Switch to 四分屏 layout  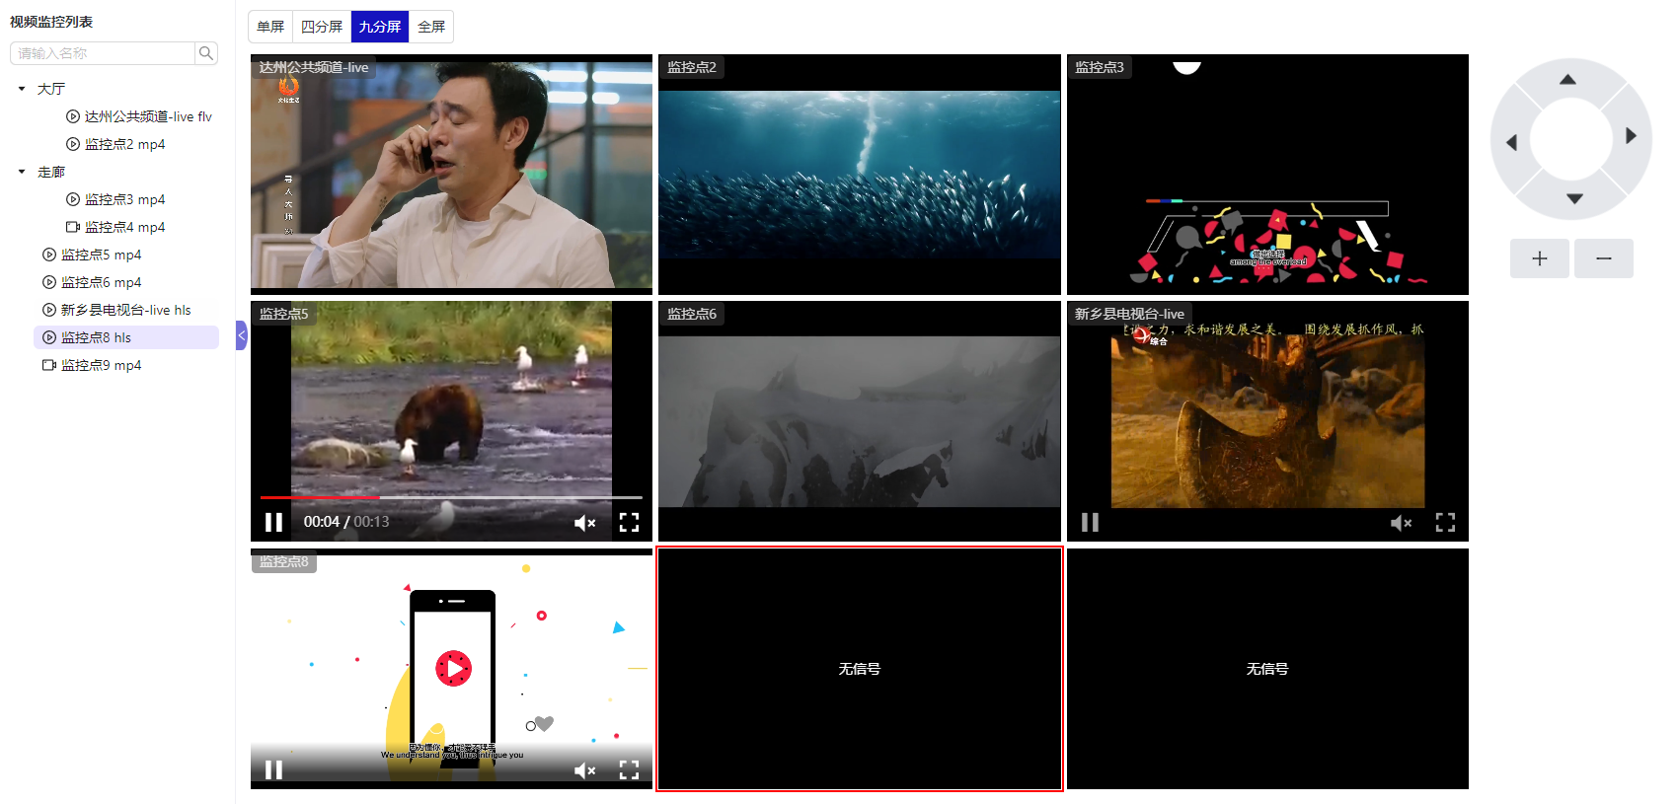[322, 27]
